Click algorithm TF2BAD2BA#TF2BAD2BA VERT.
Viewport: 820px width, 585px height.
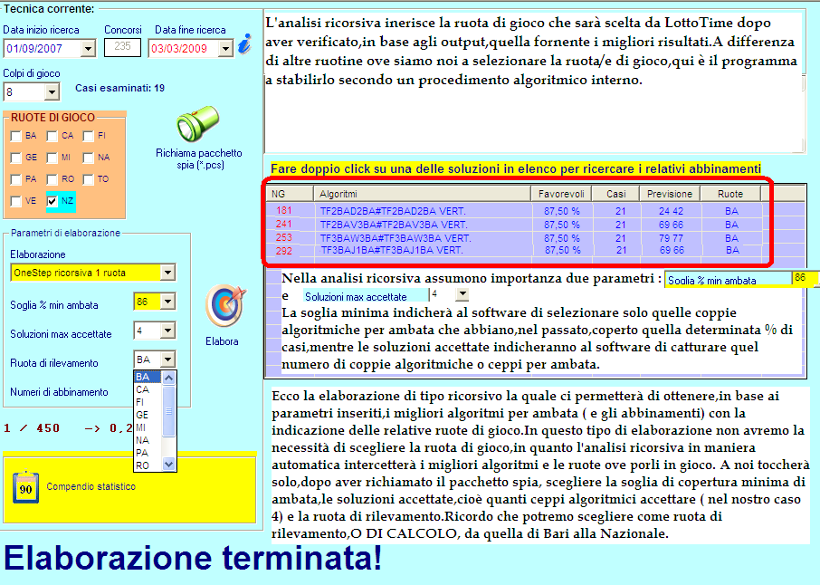click(x=393, y=211)
